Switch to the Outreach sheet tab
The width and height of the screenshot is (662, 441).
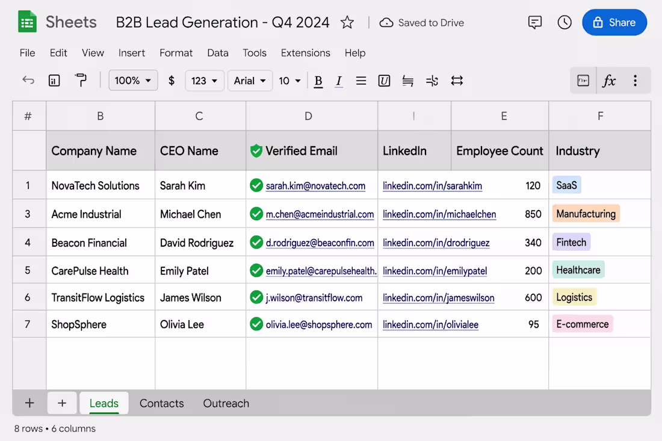click(226, 403)
